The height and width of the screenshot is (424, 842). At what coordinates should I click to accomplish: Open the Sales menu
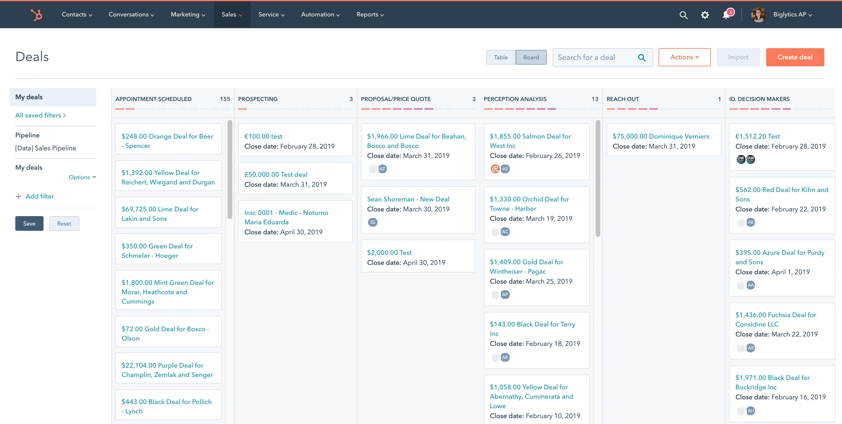[232, 15]
